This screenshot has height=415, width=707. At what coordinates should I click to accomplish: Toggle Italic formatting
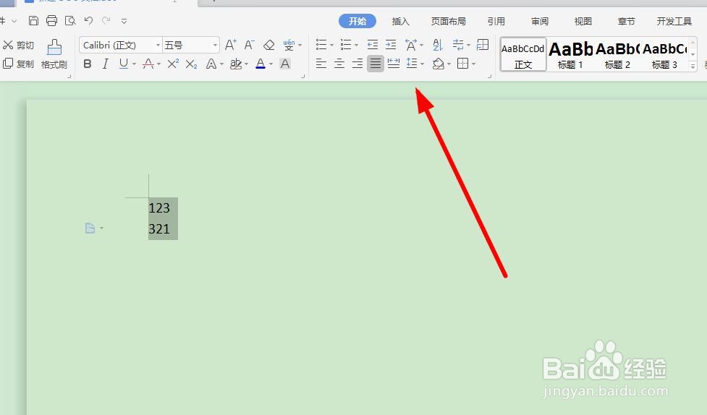point(105,64)
